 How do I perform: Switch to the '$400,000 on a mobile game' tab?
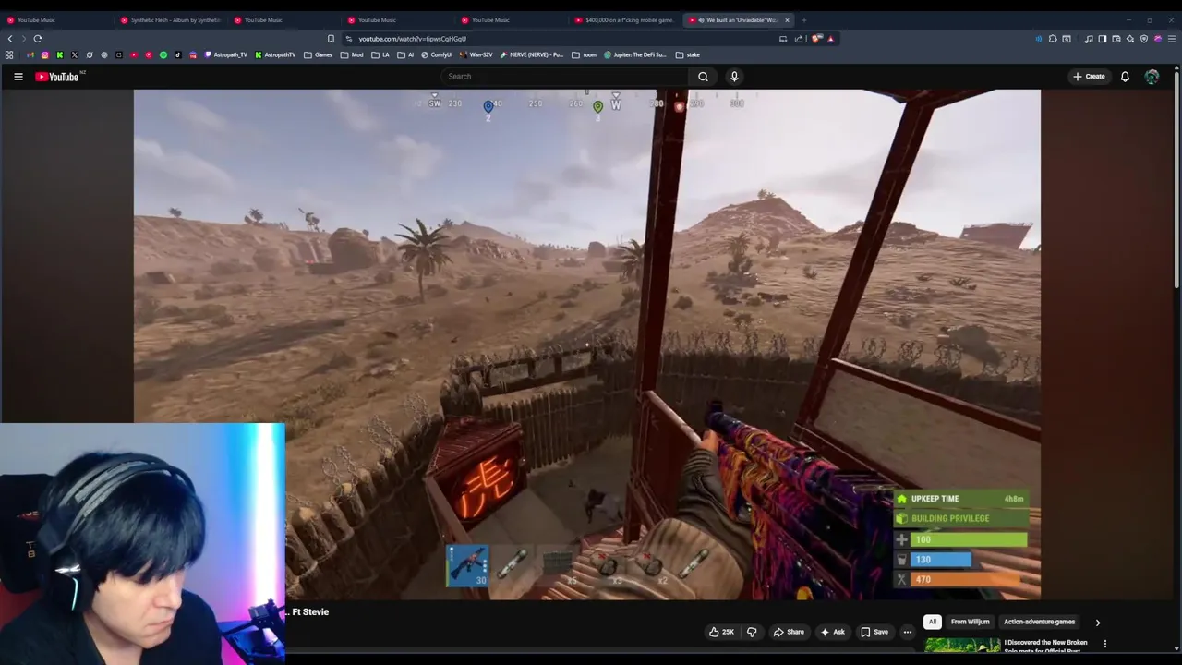pyautogui.click(x=625, y=19)
